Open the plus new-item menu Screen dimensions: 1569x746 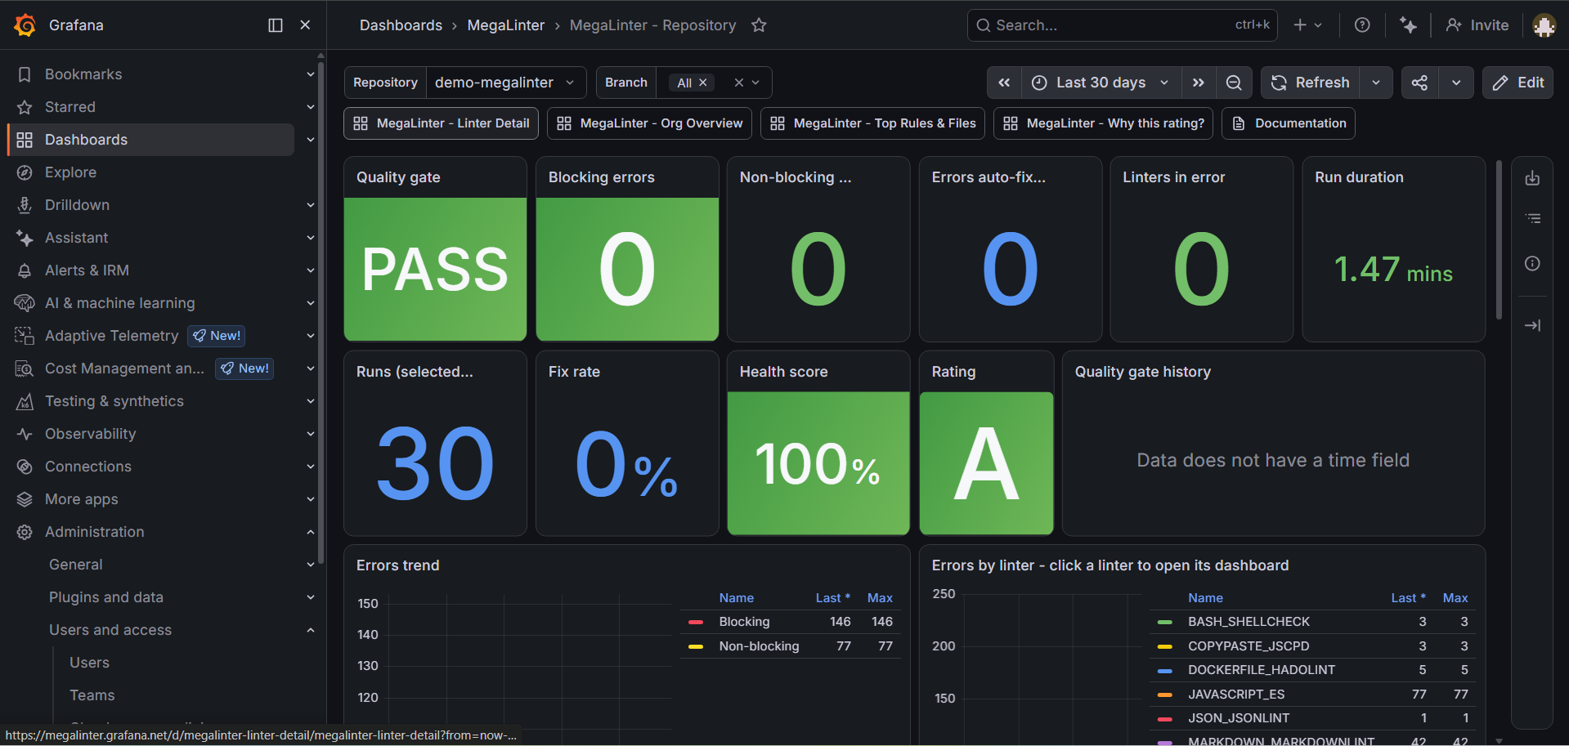1307,25
